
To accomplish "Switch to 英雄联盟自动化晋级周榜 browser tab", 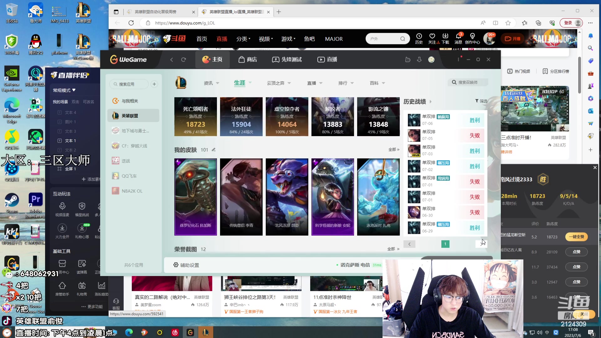I will click(x=161, y=12).
